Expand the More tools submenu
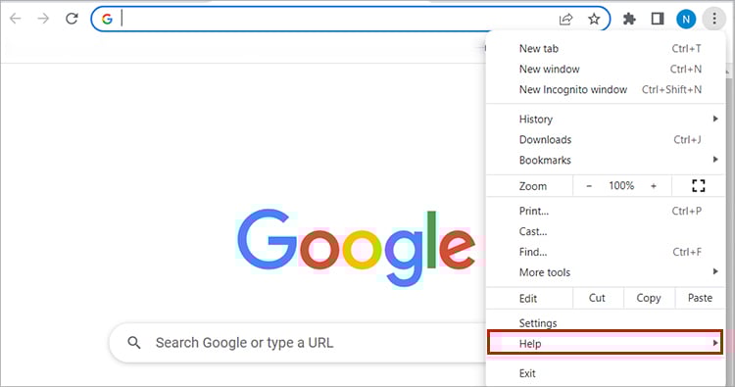This screenshot has height=387, width=735. [606, 272]
